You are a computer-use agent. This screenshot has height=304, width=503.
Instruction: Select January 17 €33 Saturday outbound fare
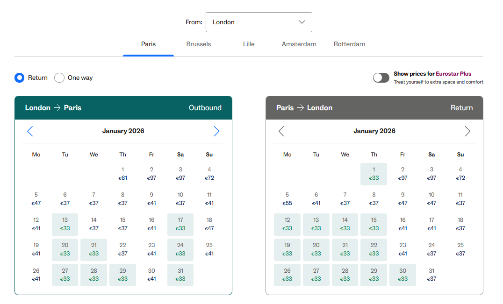point(180,224)
